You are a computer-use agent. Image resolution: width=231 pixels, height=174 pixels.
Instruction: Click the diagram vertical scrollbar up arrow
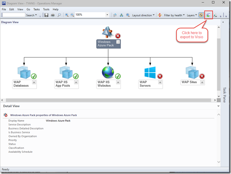click(219, 27)
